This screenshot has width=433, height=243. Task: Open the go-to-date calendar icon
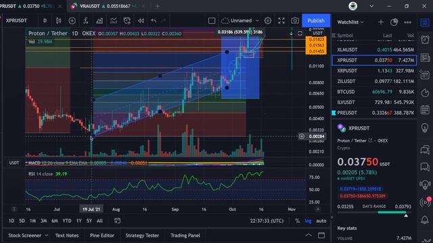117,221
